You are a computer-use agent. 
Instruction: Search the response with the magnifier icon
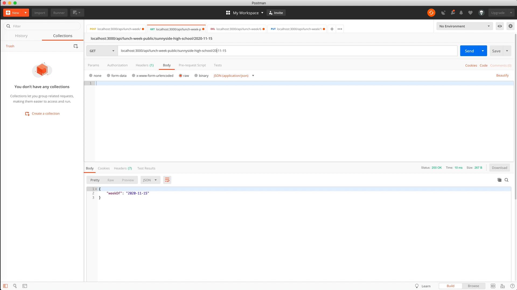click(x=506, y=180)
